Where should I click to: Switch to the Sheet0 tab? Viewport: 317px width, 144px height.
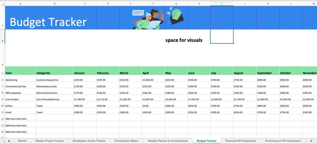click(22, 141)
